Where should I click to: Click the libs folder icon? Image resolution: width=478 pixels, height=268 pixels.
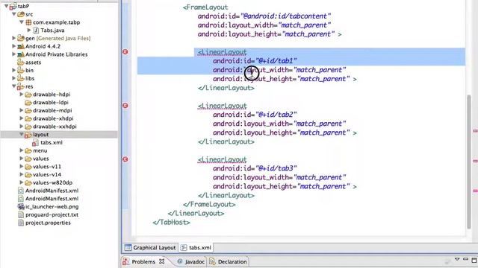pyautogui.click(x=21, y=78)
